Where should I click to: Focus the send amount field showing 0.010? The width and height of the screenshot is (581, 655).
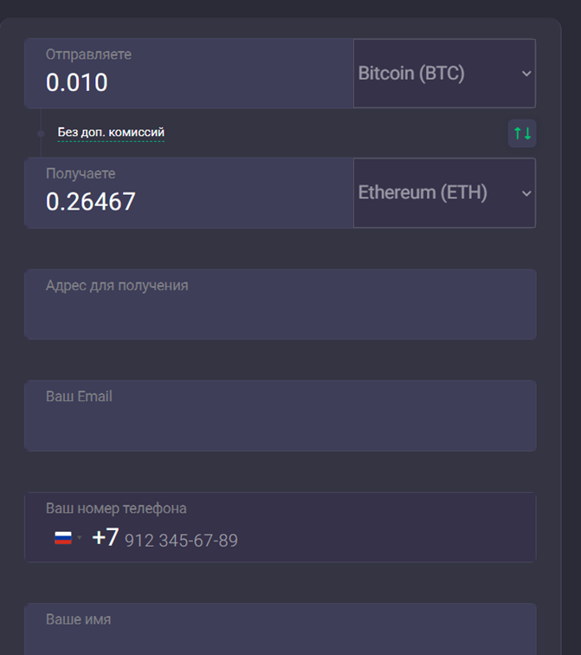pyautogui.click(x=173, y=83)
